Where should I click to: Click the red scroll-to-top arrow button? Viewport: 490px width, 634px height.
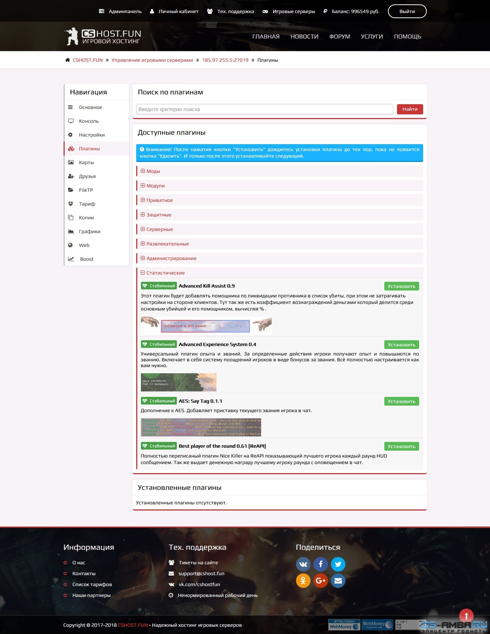[x=466, y=616]
